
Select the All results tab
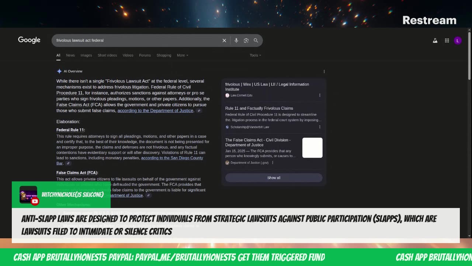[x=58, y=55]
